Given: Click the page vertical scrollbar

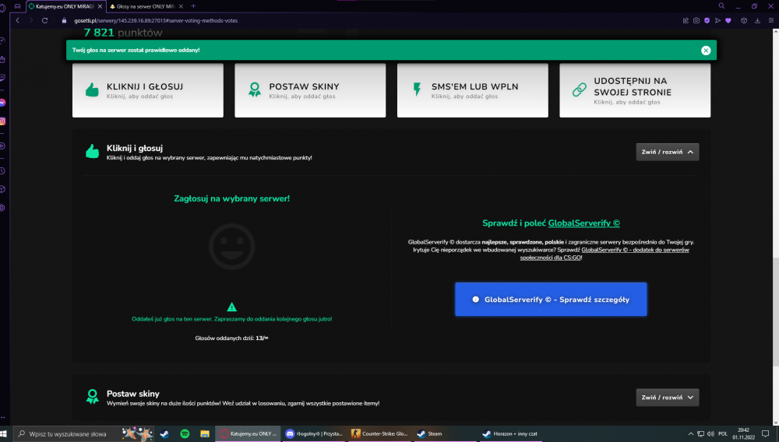Looking at the screenshot, I should [776, 311].
